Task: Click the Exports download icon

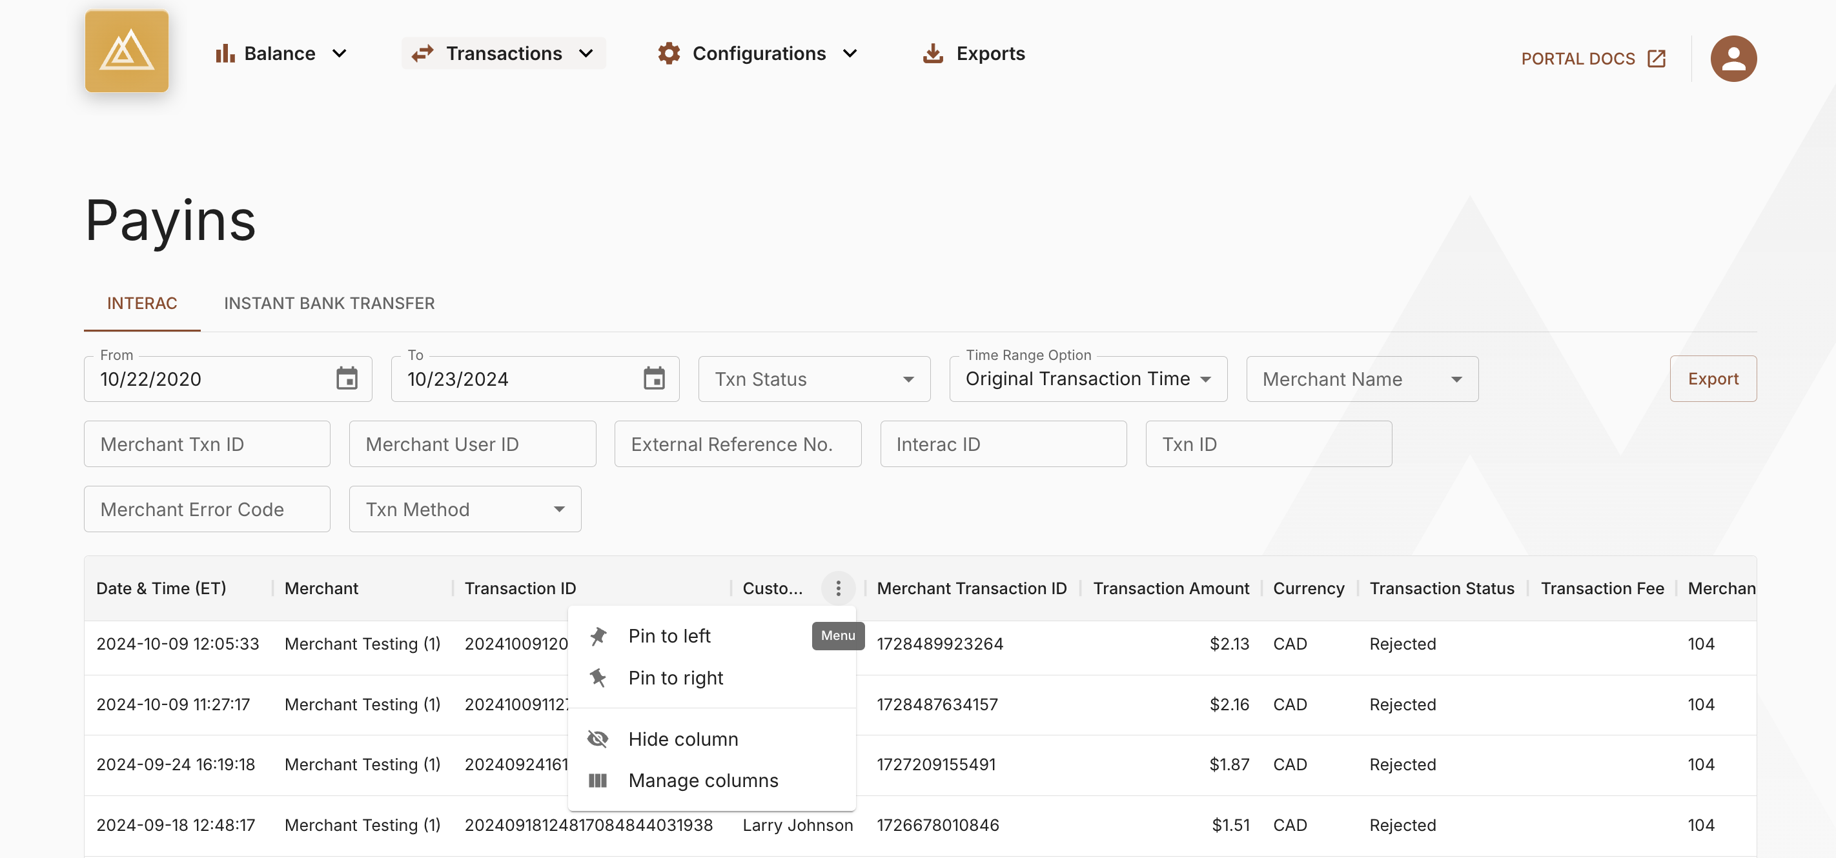Action: tap(932, 54)
